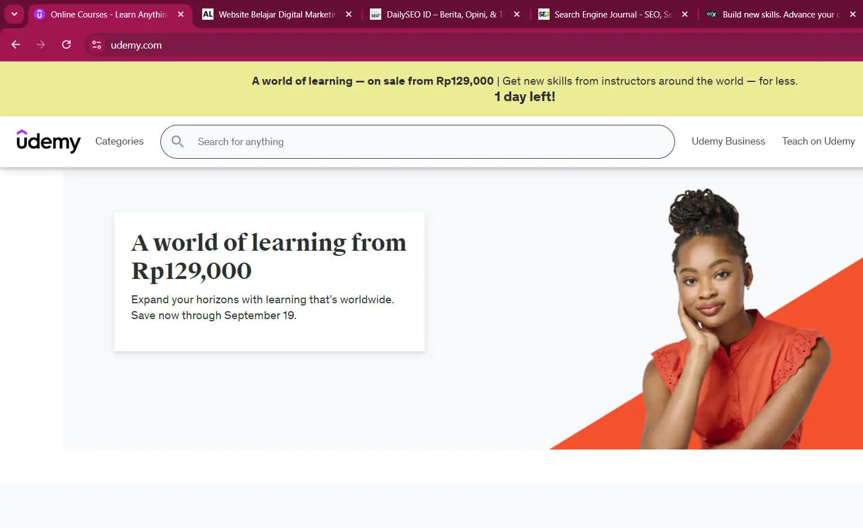This screenshot has height=528, width=863.
Task: Open the Categories menu
Action: (119, 141)
